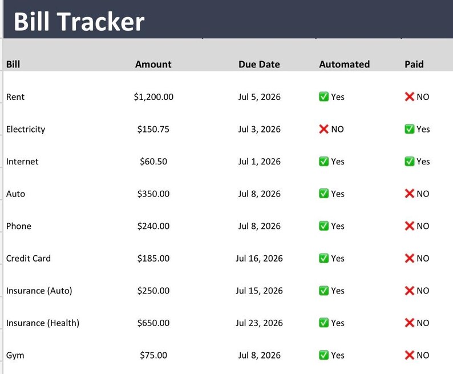
Task: Select the Bill column header
Action: tap(13, 64)
